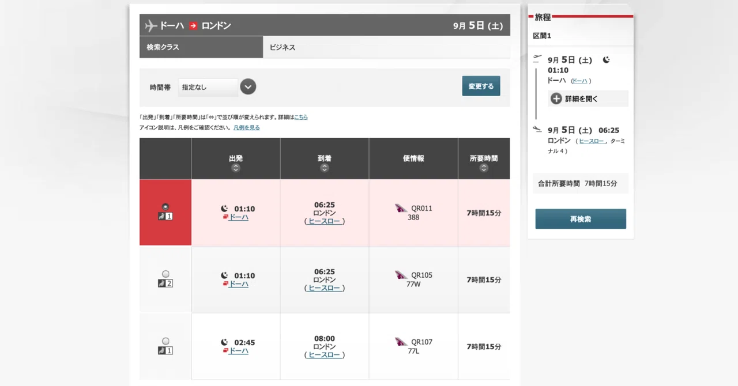This screenshot has height=386, width=738.
Task: Click the Qatar Airways logo beside QR105
Action: pos(401,275)
